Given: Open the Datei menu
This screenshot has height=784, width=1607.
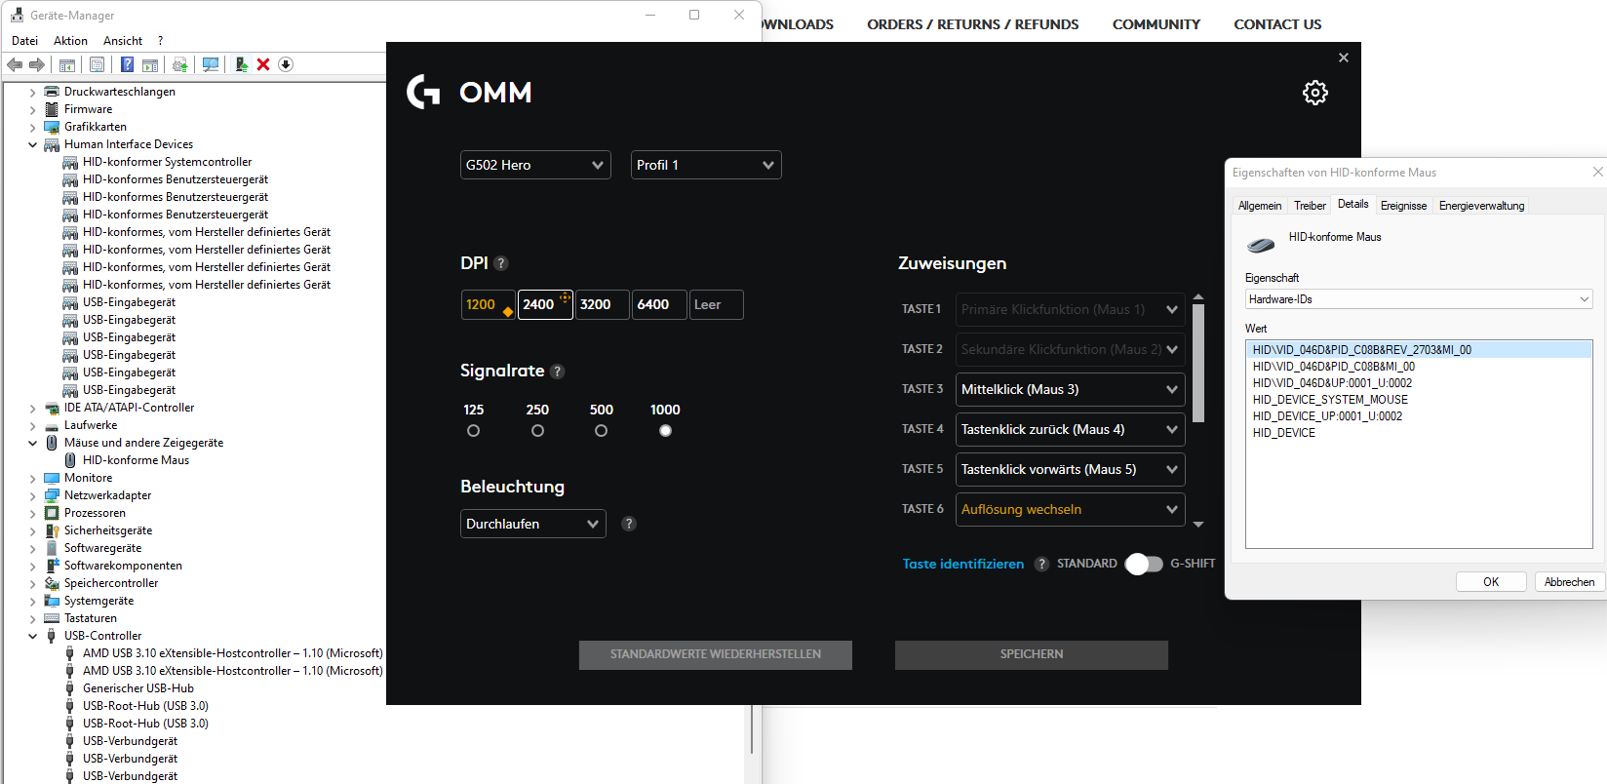Looking at the screenshot, I should point(24,41).
